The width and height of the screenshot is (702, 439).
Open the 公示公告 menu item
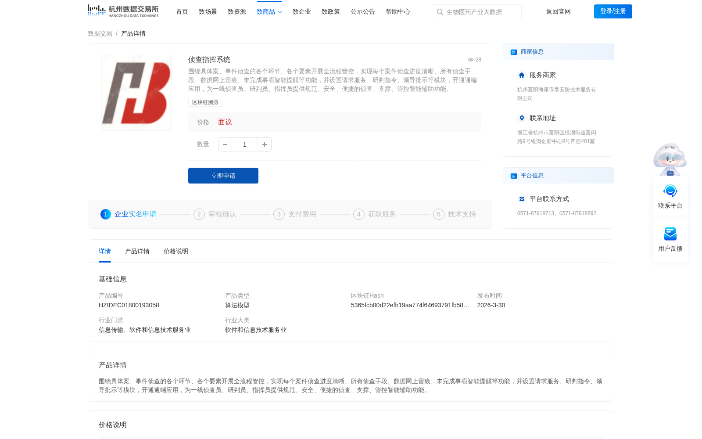pos(363,12)
